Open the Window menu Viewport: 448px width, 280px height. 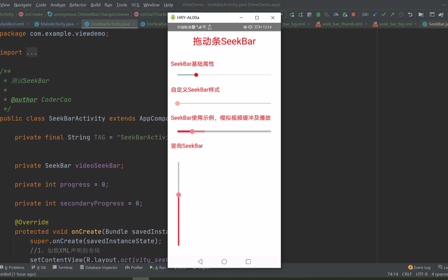coord(151,5)
